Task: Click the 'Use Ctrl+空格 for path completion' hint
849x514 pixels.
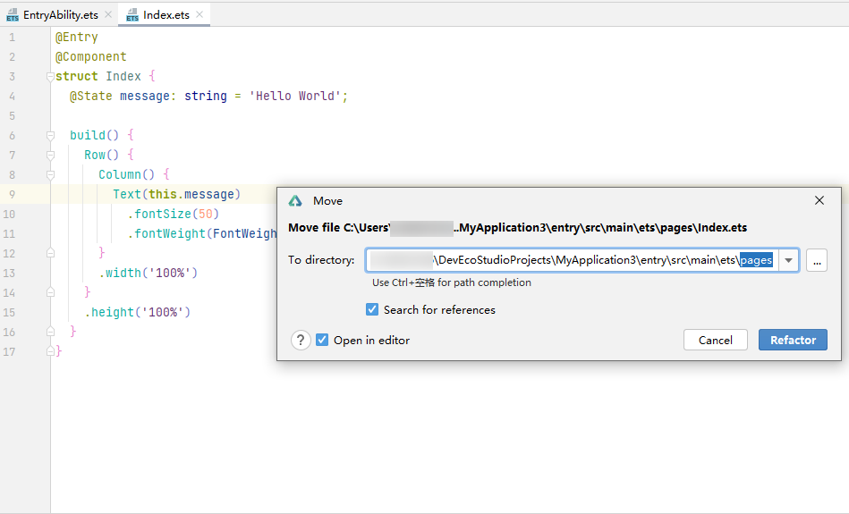Action: [x=452, y=282]
